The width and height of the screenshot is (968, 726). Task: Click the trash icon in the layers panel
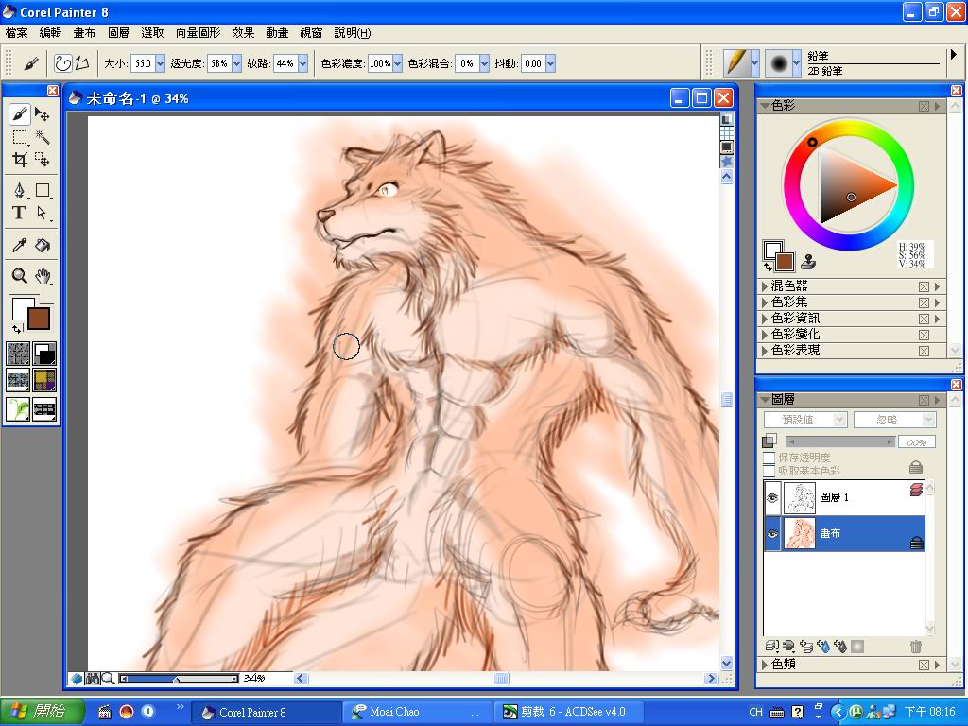click(x=915, y=647)
